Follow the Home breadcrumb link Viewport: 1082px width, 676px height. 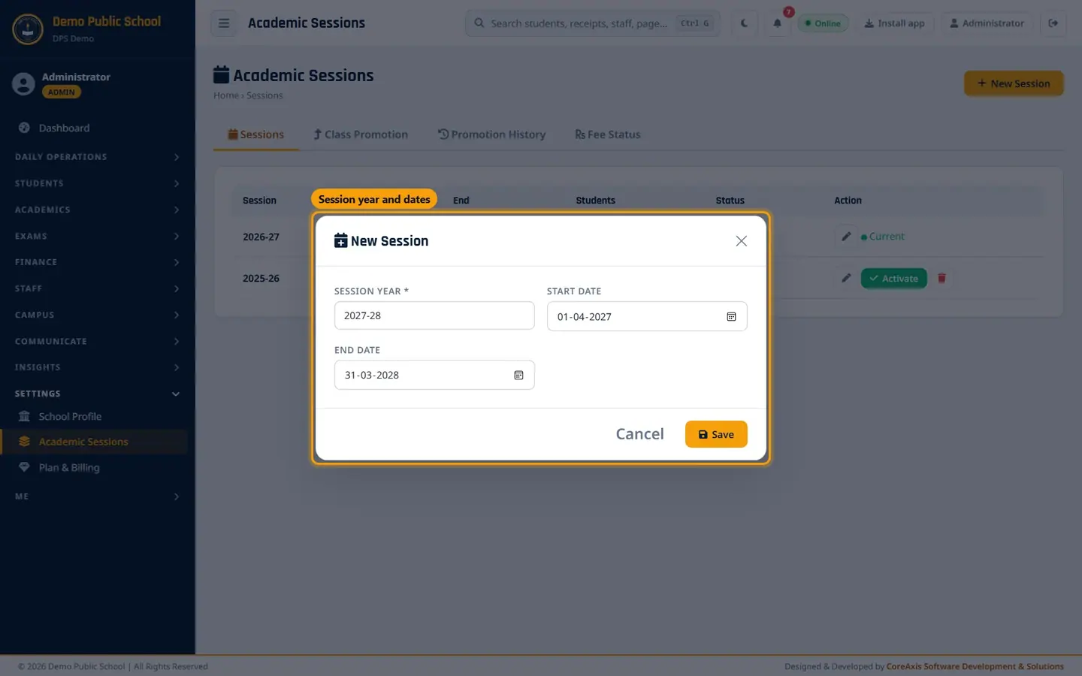(225, 95)
